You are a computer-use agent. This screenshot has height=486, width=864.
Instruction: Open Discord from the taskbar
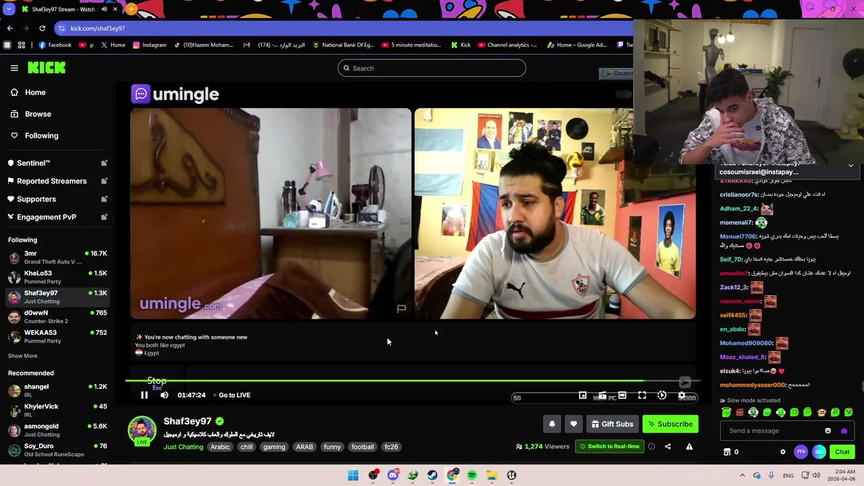tap(393, 475)
